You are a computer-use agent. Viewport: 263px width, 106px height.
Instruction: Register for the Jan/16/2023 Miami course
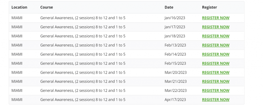tap(215, 18)
